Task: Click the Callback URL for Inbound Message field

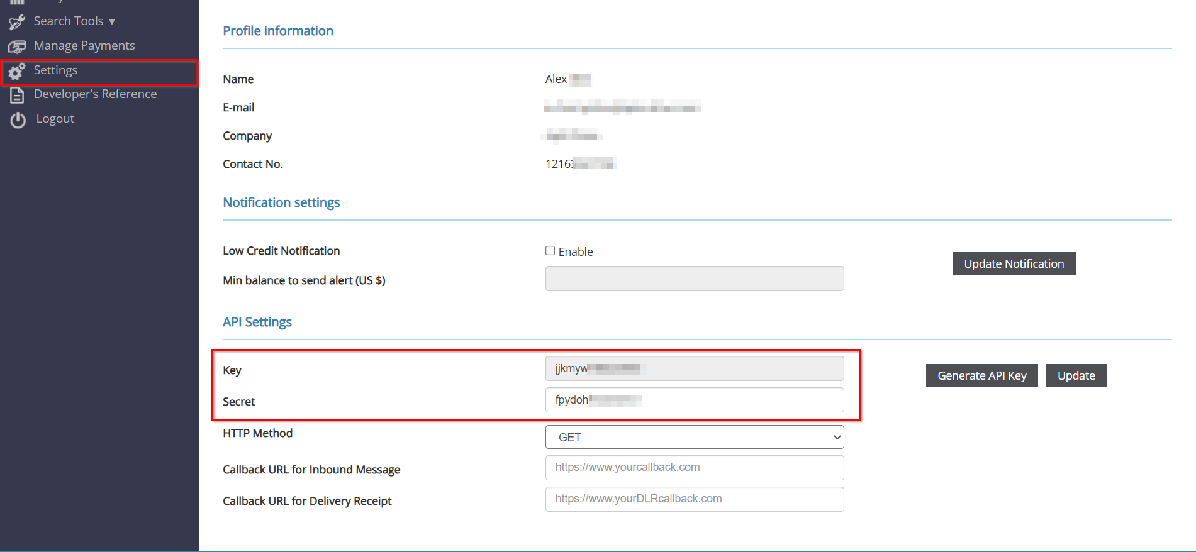Action: (694, 468)
